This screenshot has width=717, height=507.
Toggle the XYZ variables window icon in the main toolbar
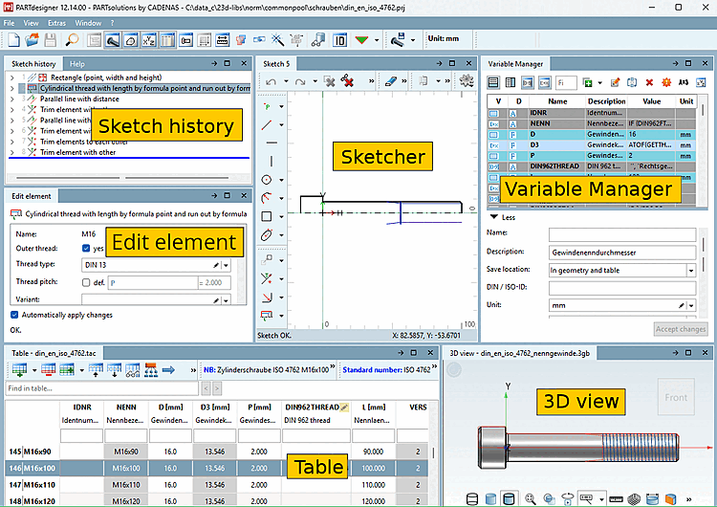(149, 40)
